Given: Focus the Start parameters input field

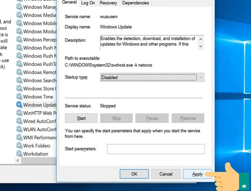Looking at the screenshot, I should click(x=156, y=149).
